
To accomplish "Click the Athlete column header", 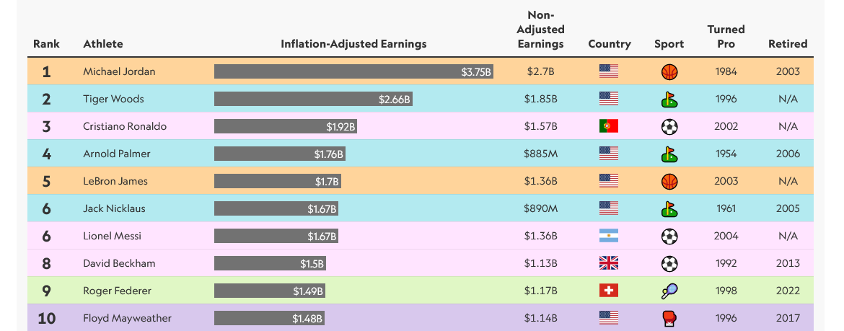I will tap(103, 44).
